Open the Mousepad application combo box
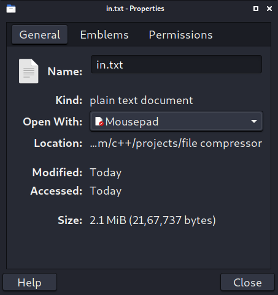Screen dimensions: 278x295 click(176, 121)
